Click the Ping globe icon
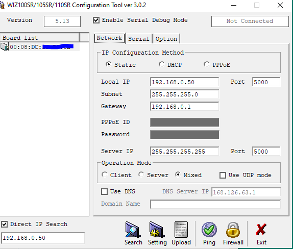Screen dimensions: 293x249 coord(209,230)
